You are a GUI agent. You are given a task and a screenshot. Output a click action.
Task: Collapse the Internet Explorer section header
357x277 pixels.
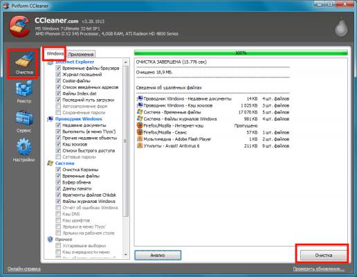[75, 62]
